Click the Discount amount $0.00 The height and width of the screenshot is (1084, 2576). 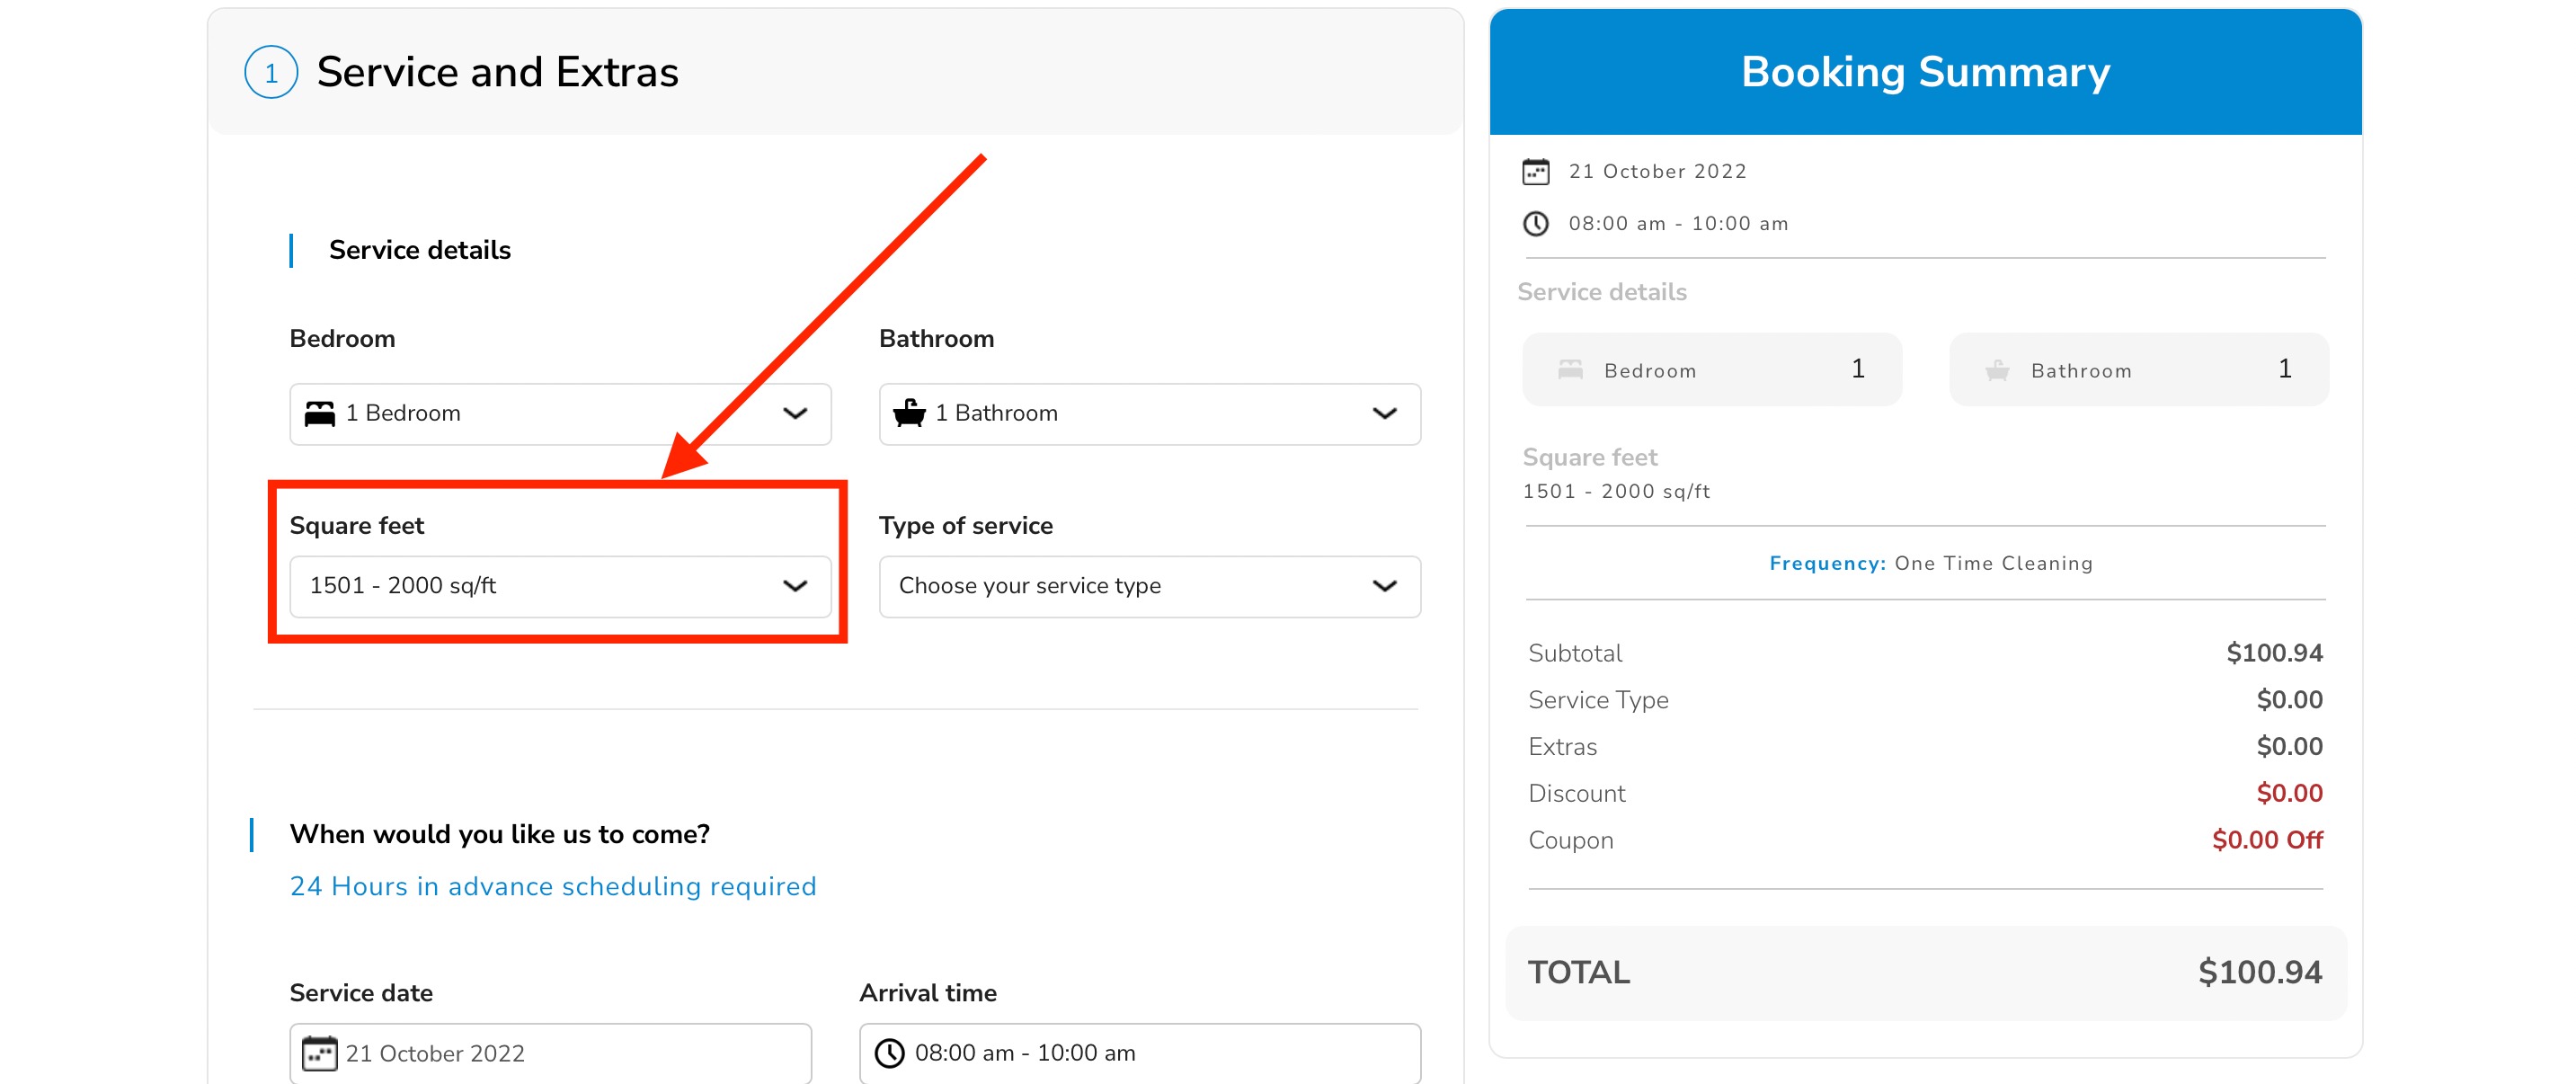tap(2289, 793)
